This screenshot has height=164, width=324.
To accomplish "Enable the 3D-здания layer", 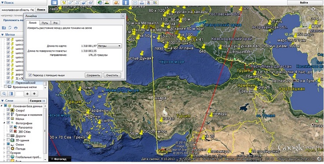I will 8,140.
